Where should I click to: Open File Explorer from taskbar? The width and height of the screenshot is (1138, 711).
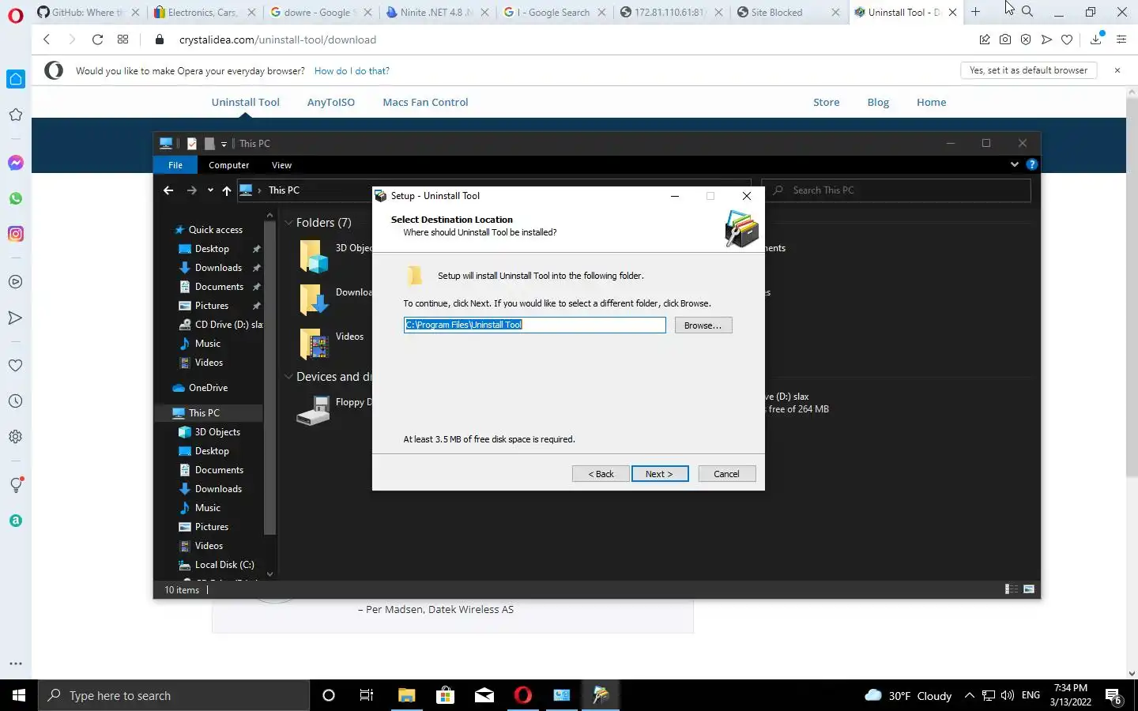pyautogui.click(x=406, y=695)
